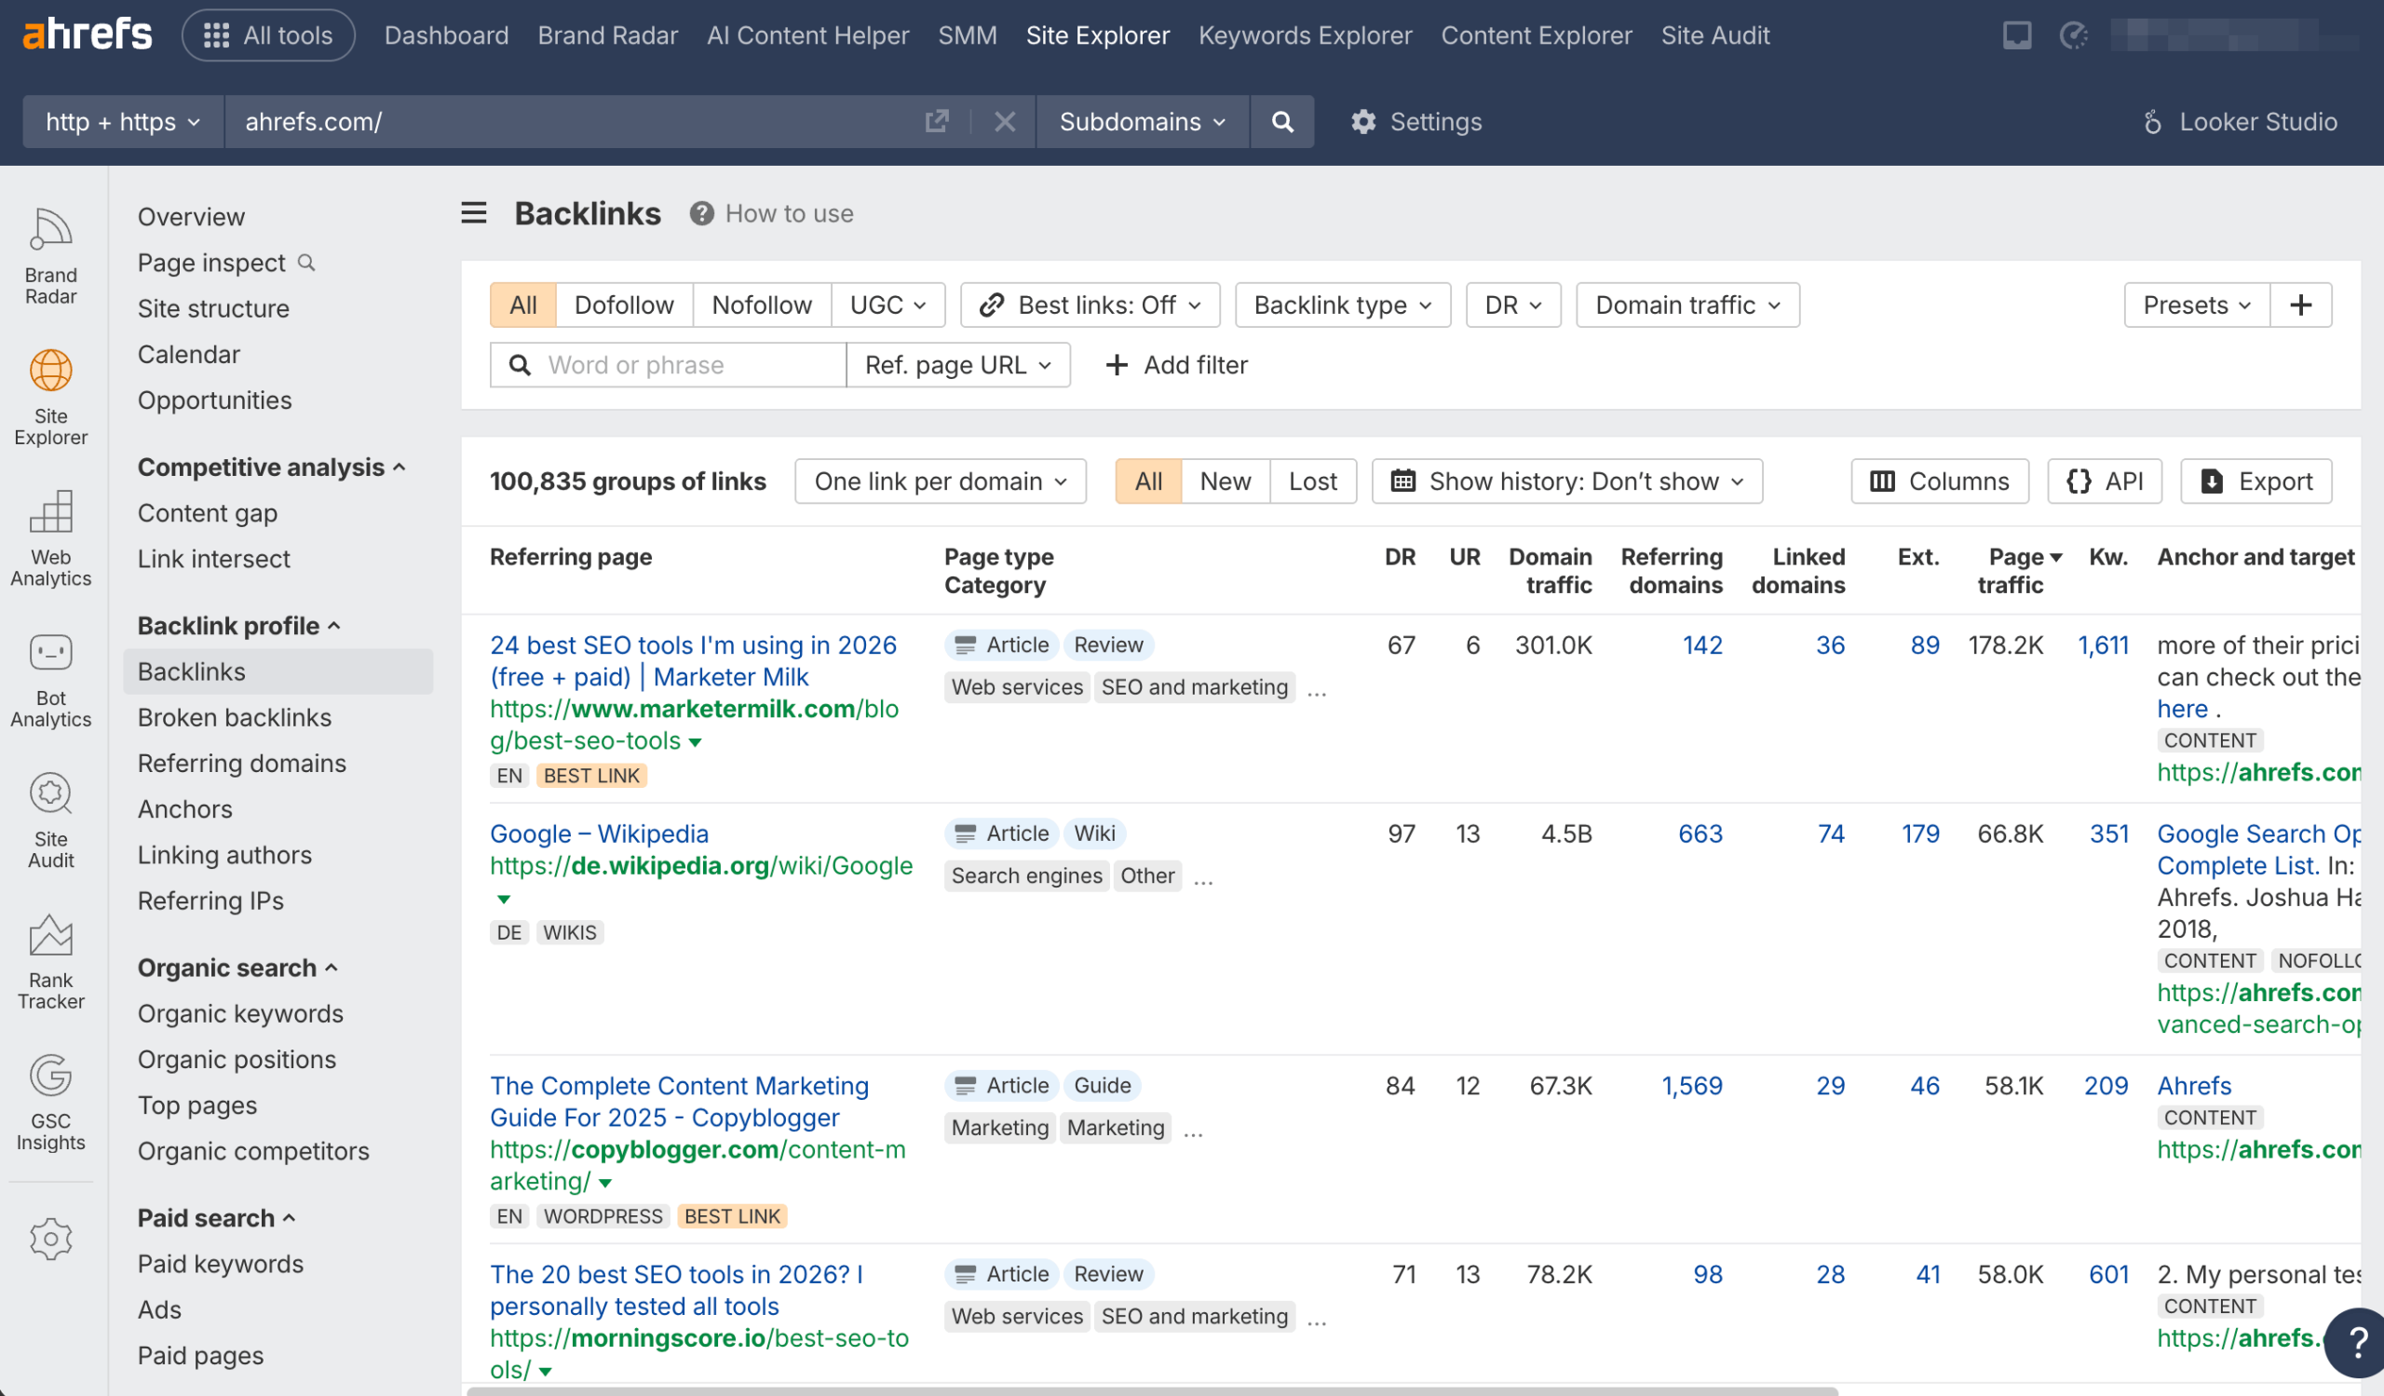The width and height of the screenshot is (2384, 1396).
Task: Click the search magnifier button
Action: (1282, 121)
